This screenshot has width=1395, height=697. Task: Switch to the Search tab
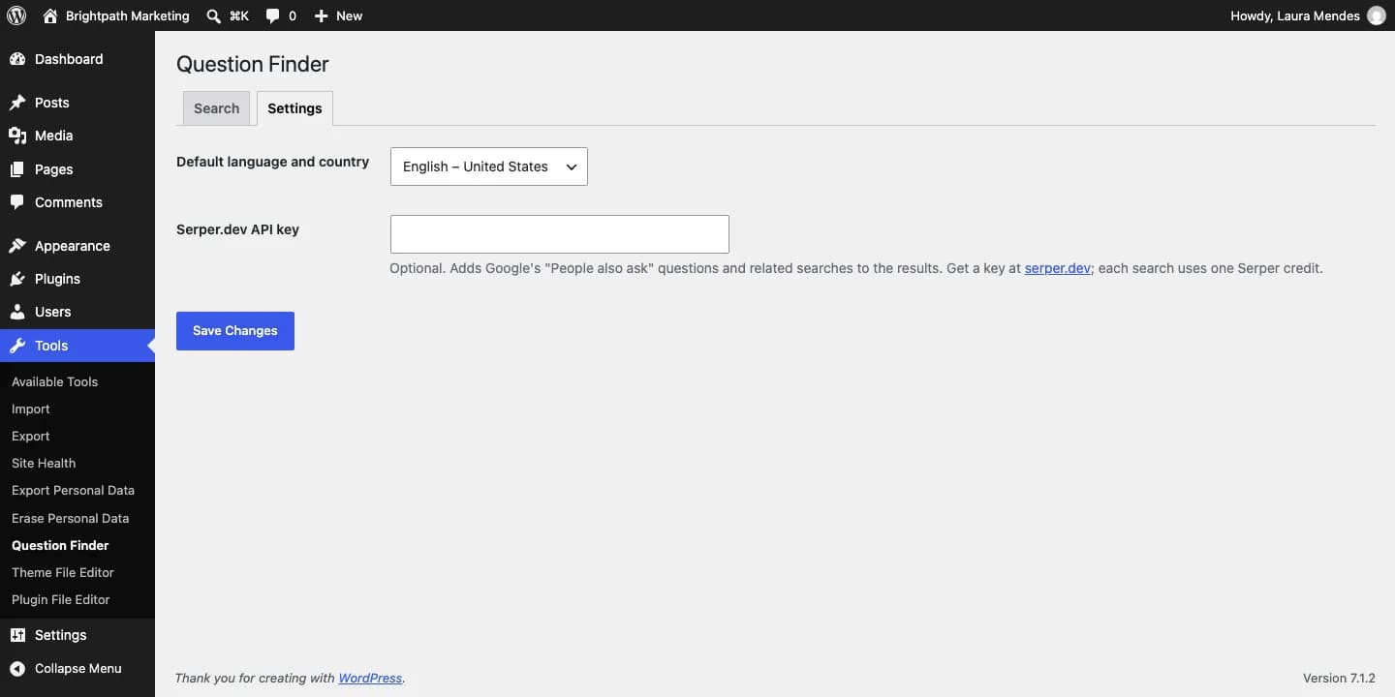pos(216,108)
